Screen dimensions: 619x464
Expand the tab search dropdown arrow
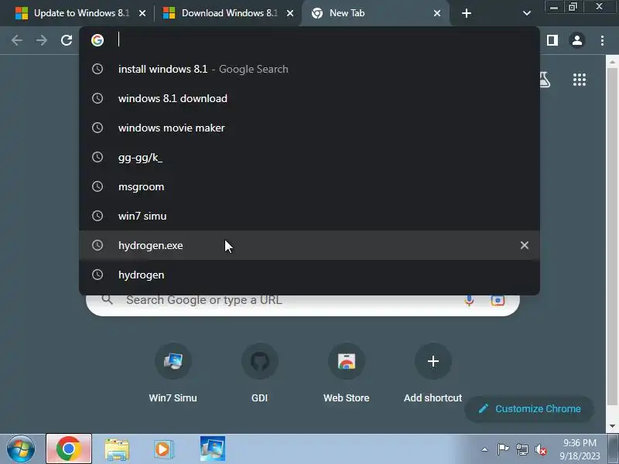tap(526, 13)
